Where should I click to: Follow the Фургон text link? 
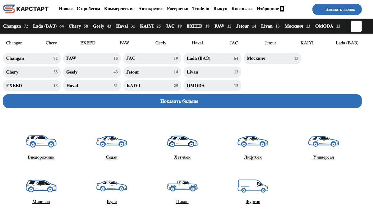tap(253, 202)
